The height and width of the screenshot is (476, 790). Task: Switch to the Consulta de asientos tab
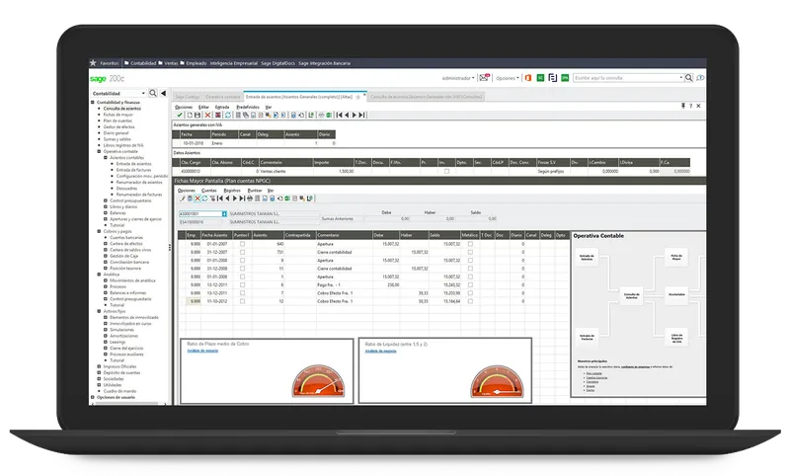point(427,97)
